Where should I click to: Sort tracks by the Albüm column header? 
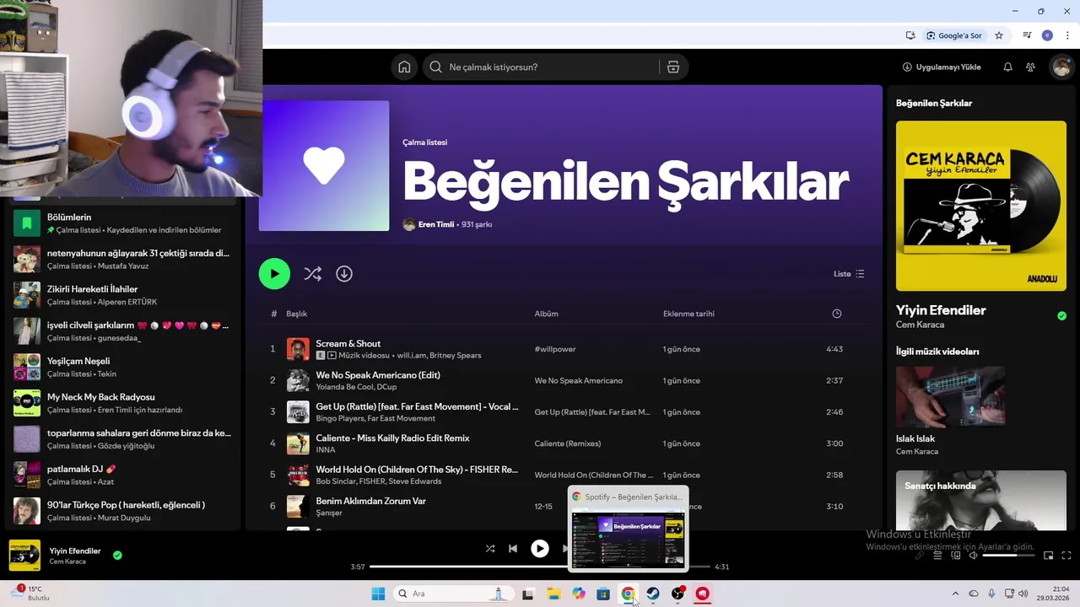coord(546,314)
